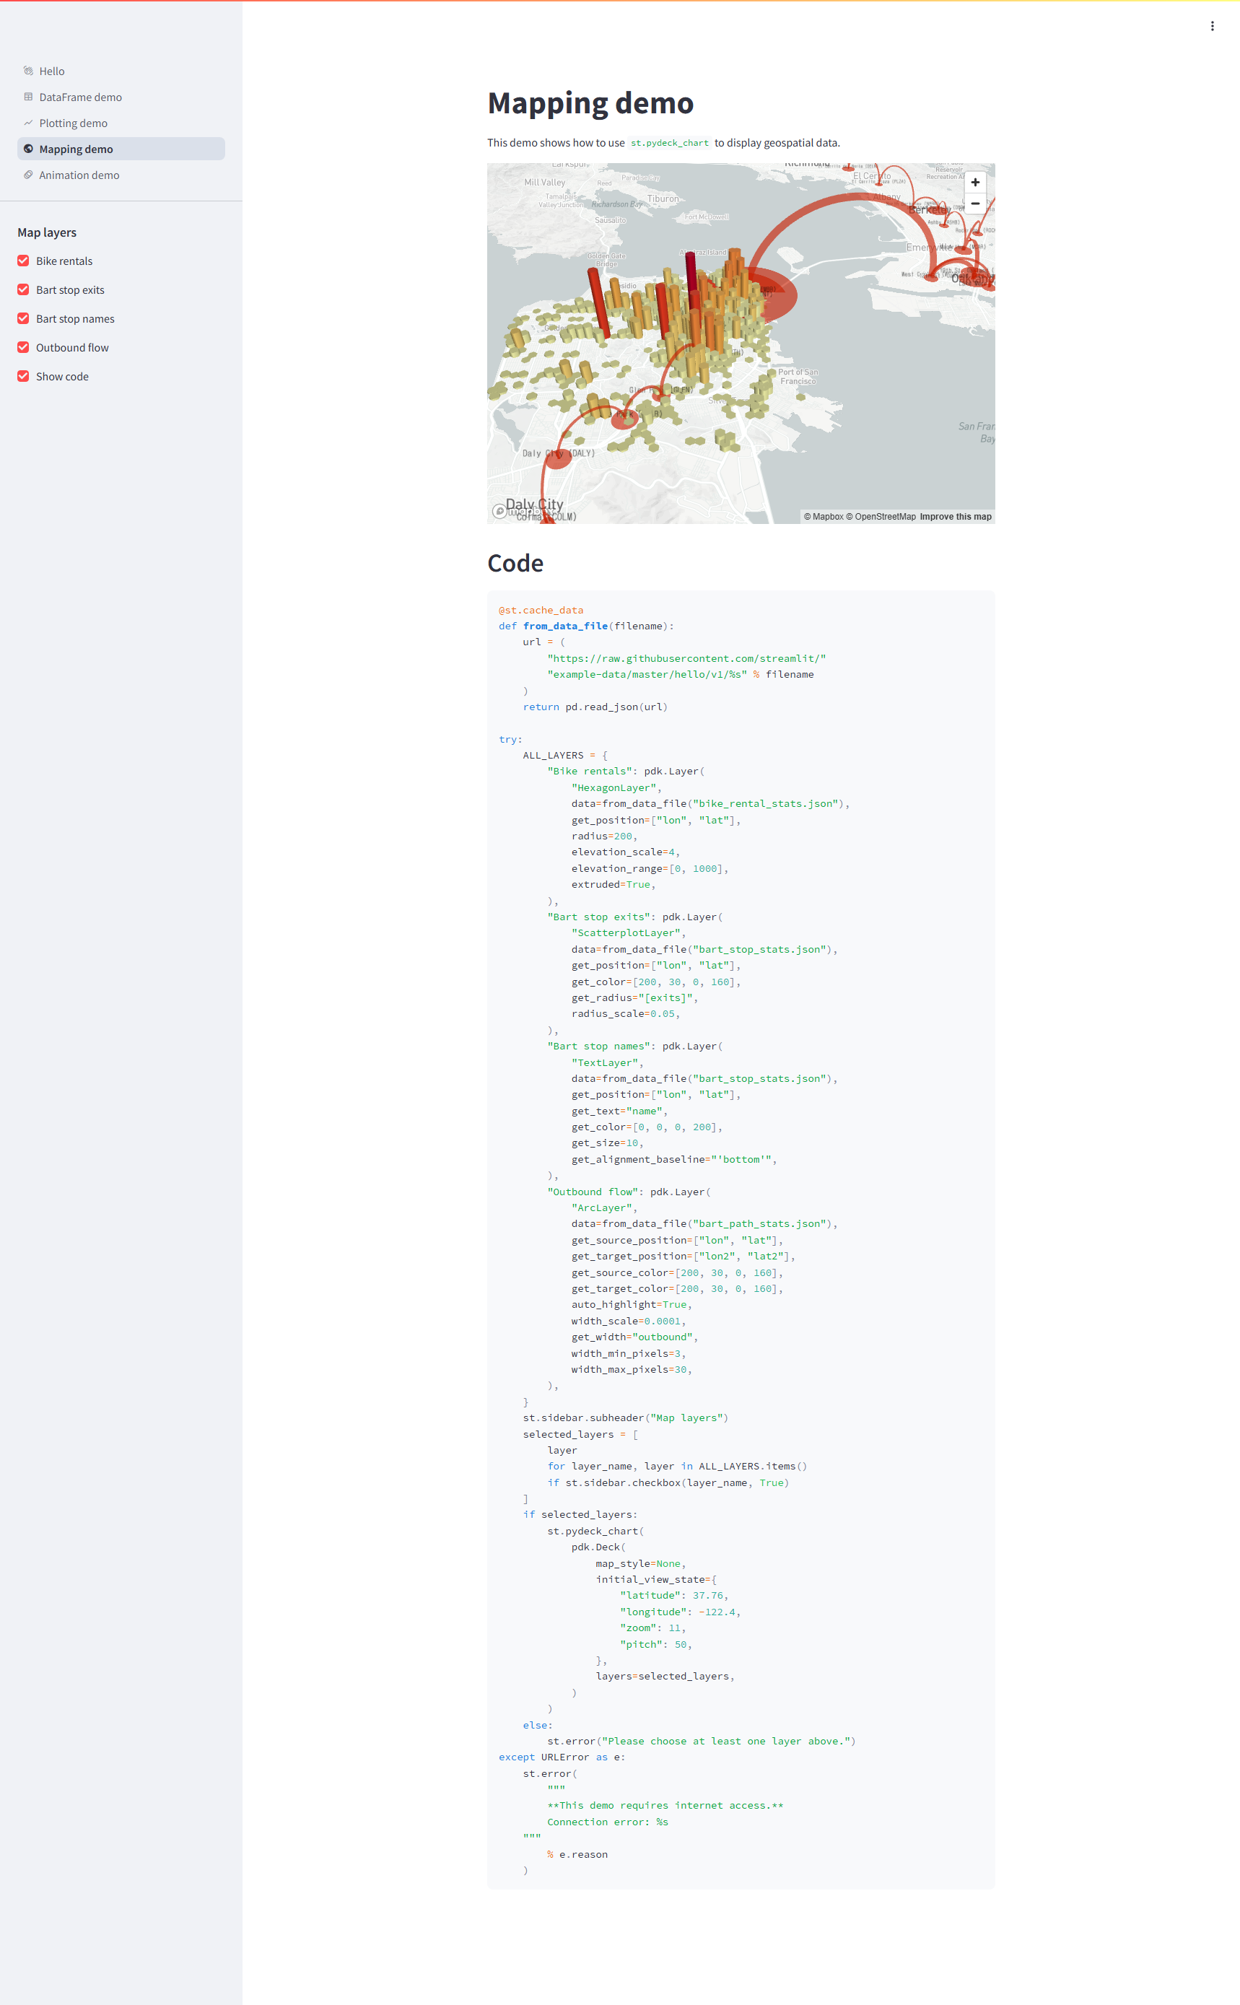Click the Daly City map label
1240x2005 pixels.
click(535, 504)
